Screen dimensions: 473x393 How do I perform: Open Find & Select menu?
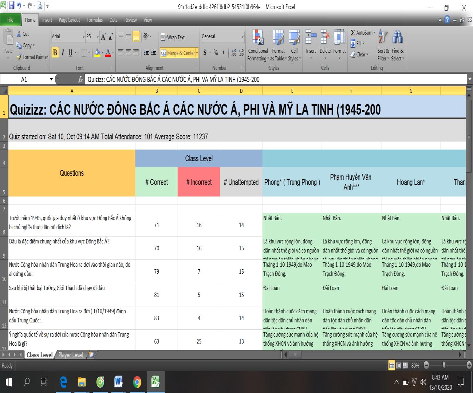coord(398,45)
